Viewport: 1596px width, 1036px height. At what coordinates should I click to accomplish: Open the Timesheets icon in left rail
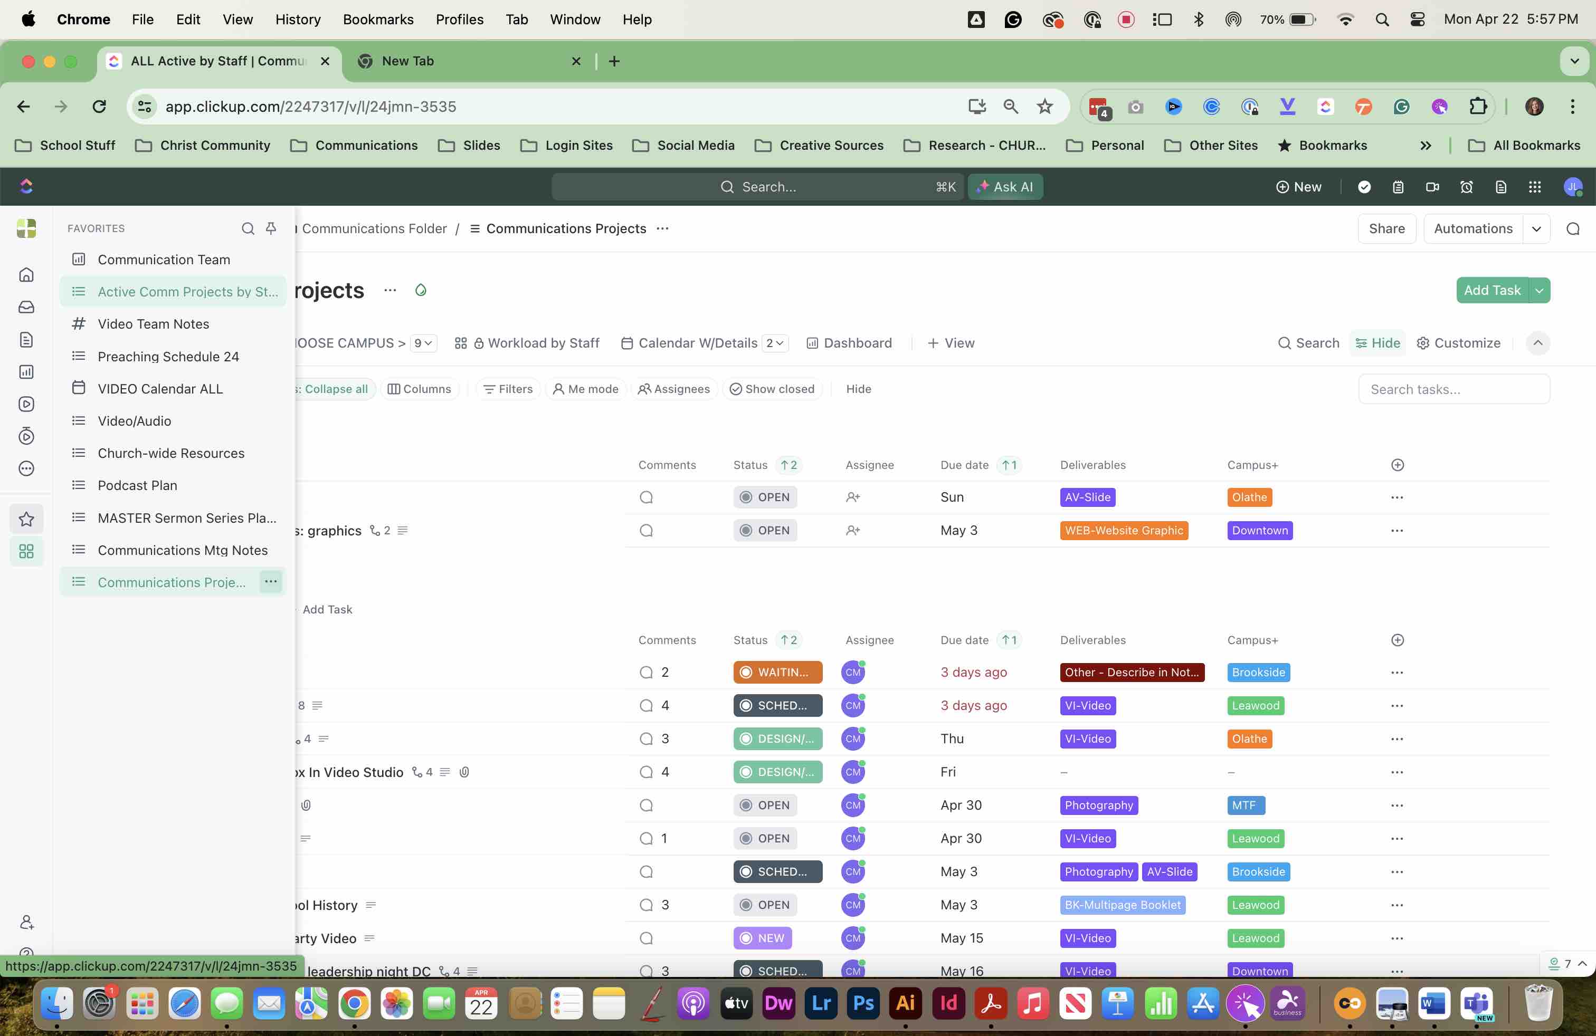click(26, 436)
